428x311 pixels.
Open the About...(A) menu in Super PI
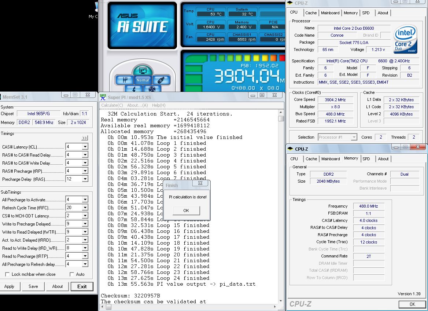click(137, 105)
